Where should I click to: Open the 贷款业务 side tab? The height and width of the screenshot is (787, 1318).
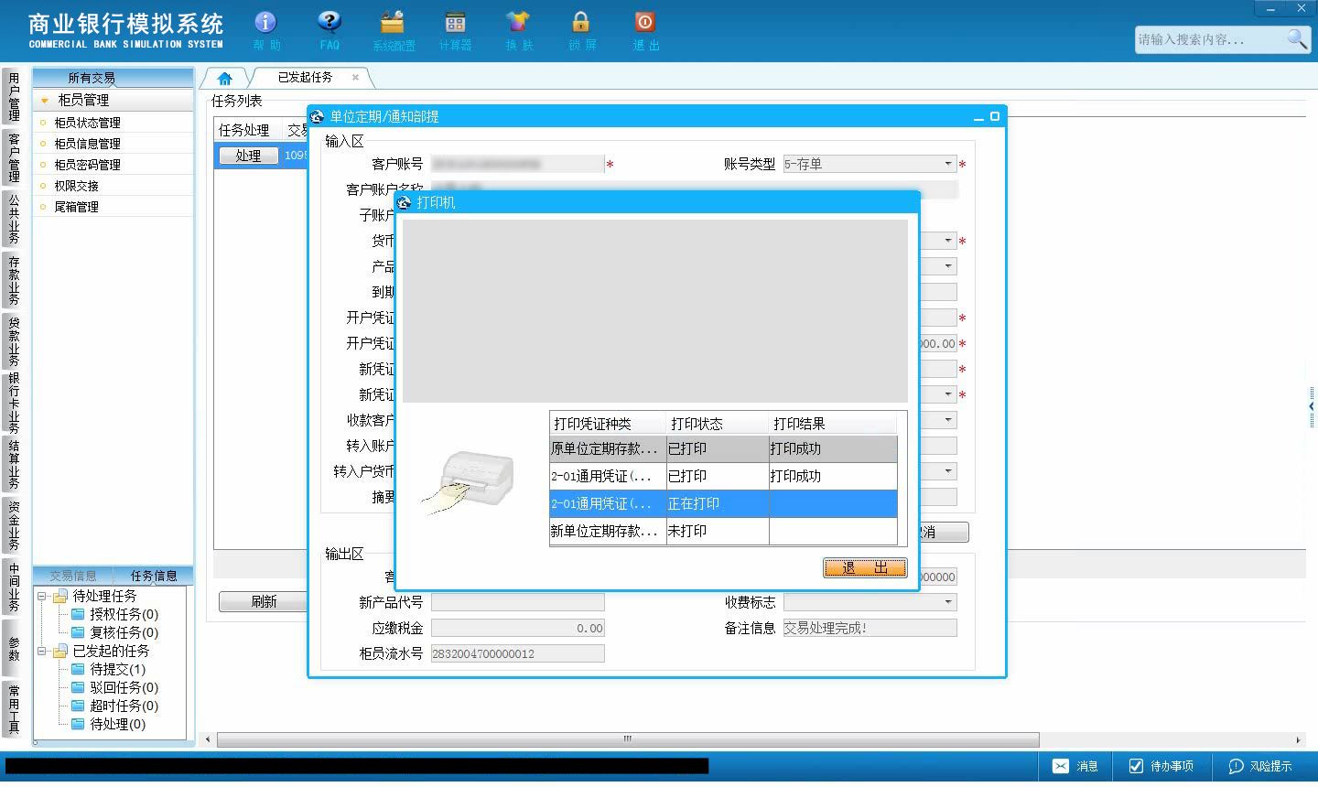(x=14, y=341)
